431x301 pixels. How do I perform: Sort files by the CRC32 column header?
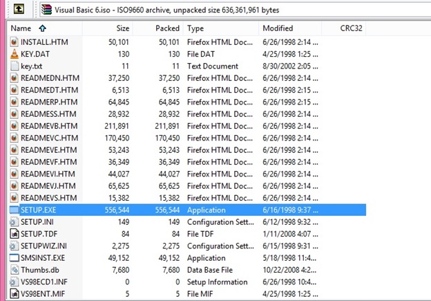click(344, 28)
